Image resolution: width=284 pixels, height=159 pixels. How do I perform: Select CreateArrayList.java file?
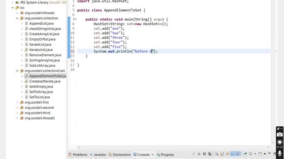(44, 34)
